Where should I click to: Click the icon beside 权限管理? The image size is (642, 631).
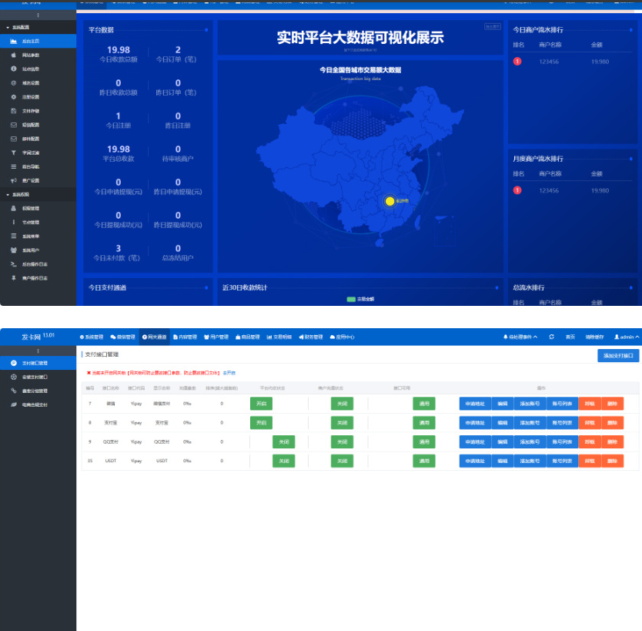point(14,208)
